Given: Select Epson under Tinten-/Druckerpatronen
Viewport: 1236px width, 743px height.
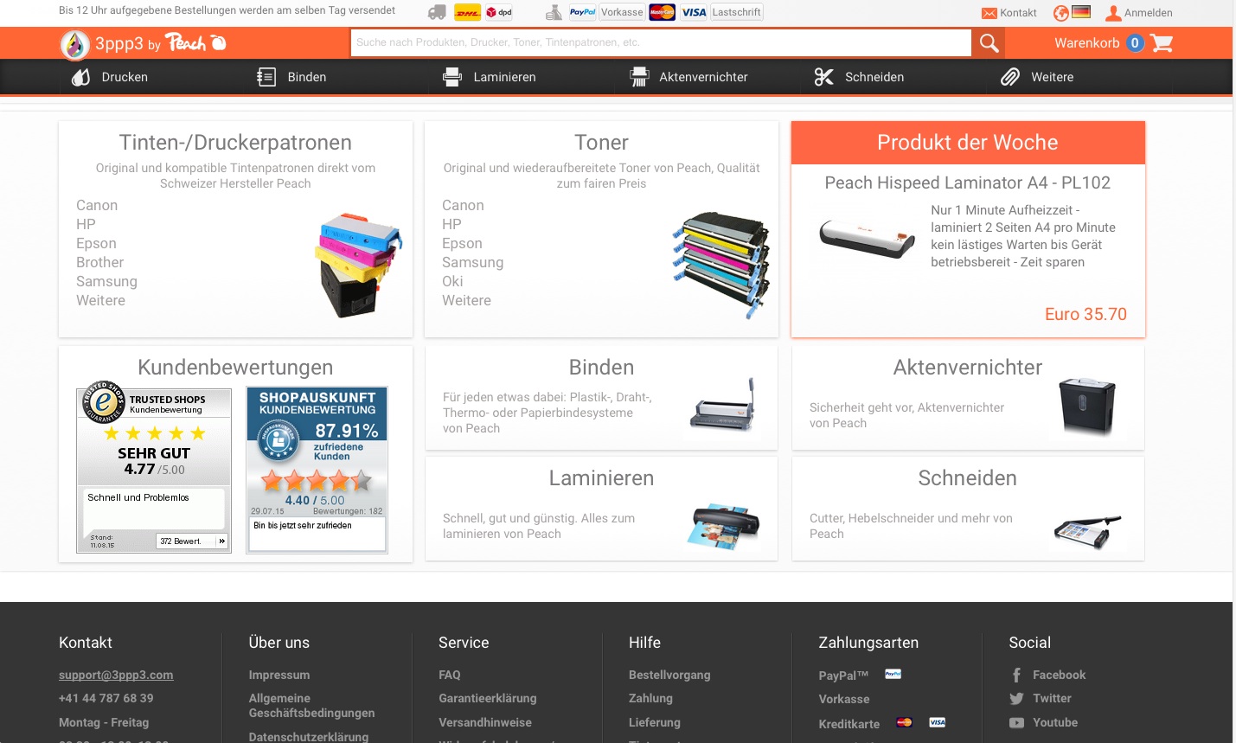Looking at the screenshot, I should [96, 243].
